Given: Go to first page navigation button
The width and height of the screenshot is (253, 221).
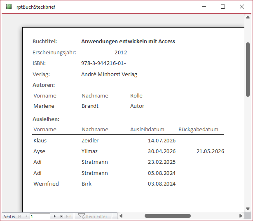Looking at the screenshot, I should click(x=19, y=216).
